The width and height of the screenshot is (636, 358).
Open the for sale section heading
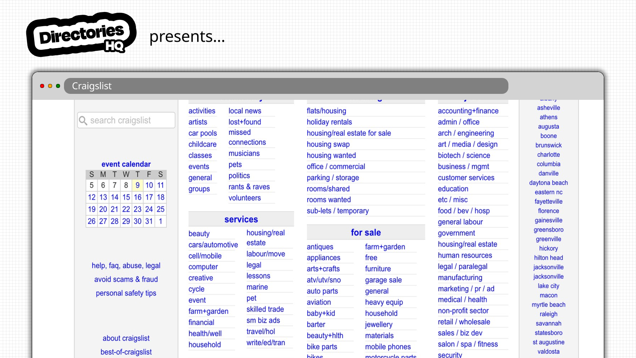point(366,233)
